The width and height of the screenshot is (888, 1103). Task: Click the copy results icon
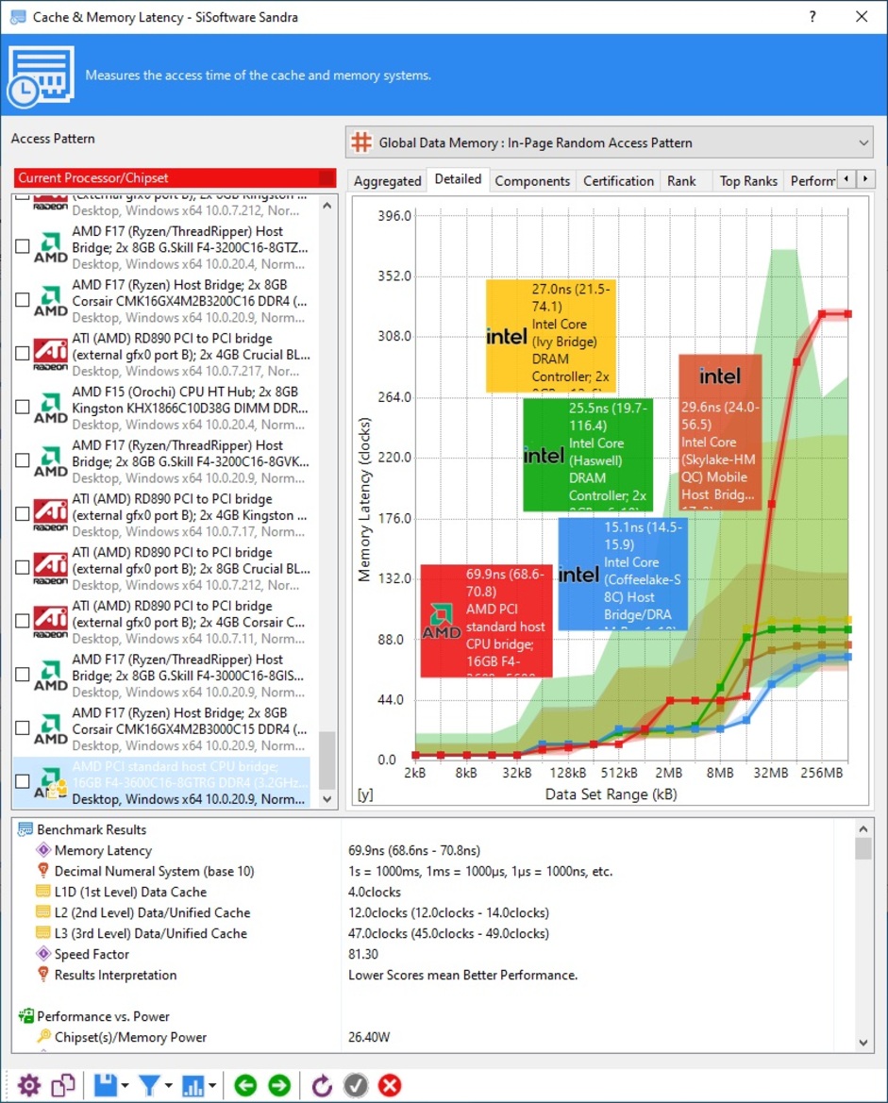coord(63,1085)
